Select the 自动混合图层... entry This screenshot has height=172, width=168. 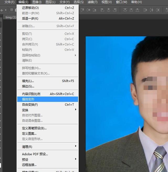tap(48, 121)
